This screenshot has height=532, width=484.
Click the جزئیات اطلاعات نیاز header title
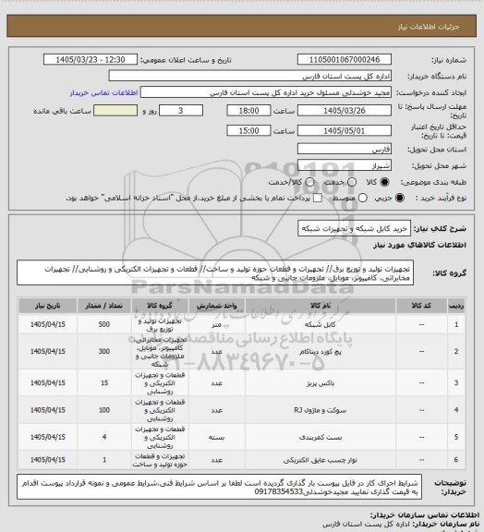tap(429, 27)
